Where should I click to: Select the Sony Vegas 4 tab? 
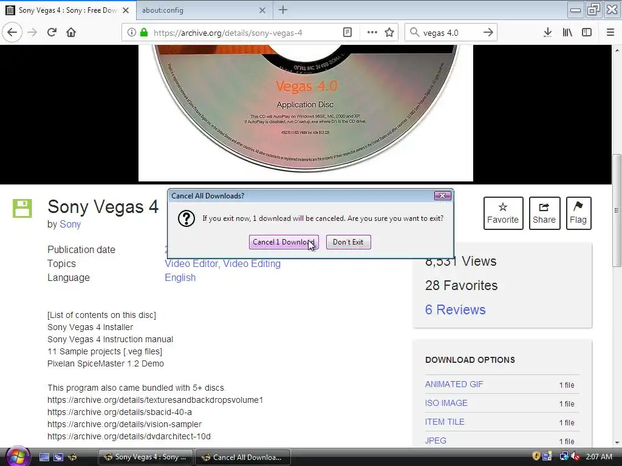[x=67, y=10]
